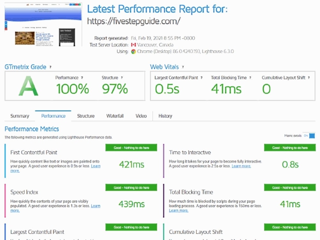Click the report generated date text

163,38
